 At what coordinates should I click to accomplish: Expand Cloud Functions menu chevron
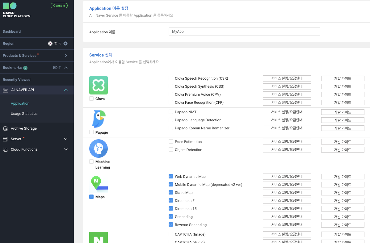[66, 149]
